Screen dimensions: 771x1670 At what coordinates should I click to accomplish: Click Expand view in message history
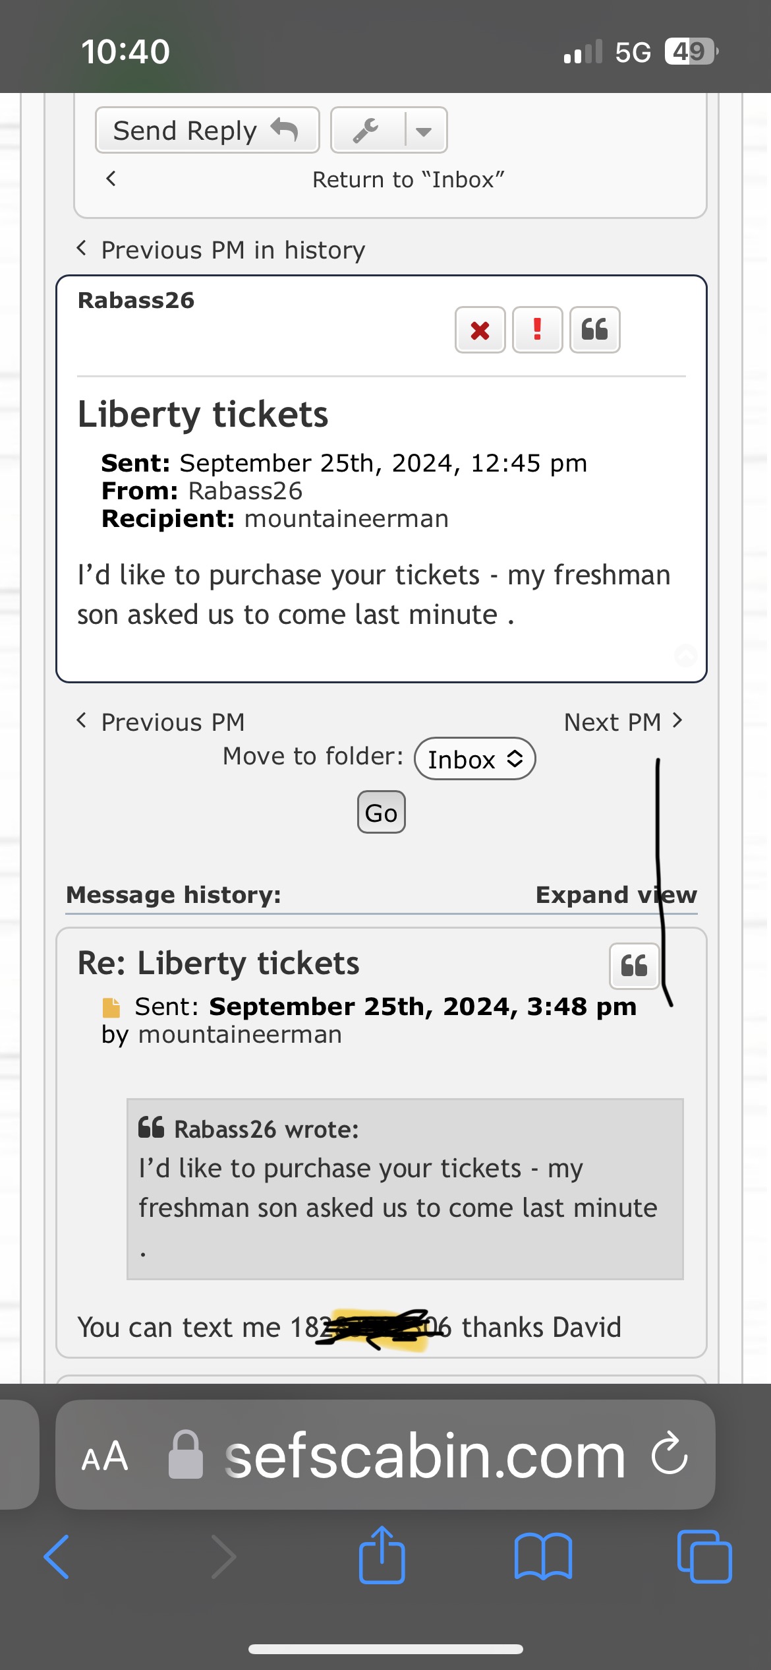615,895
